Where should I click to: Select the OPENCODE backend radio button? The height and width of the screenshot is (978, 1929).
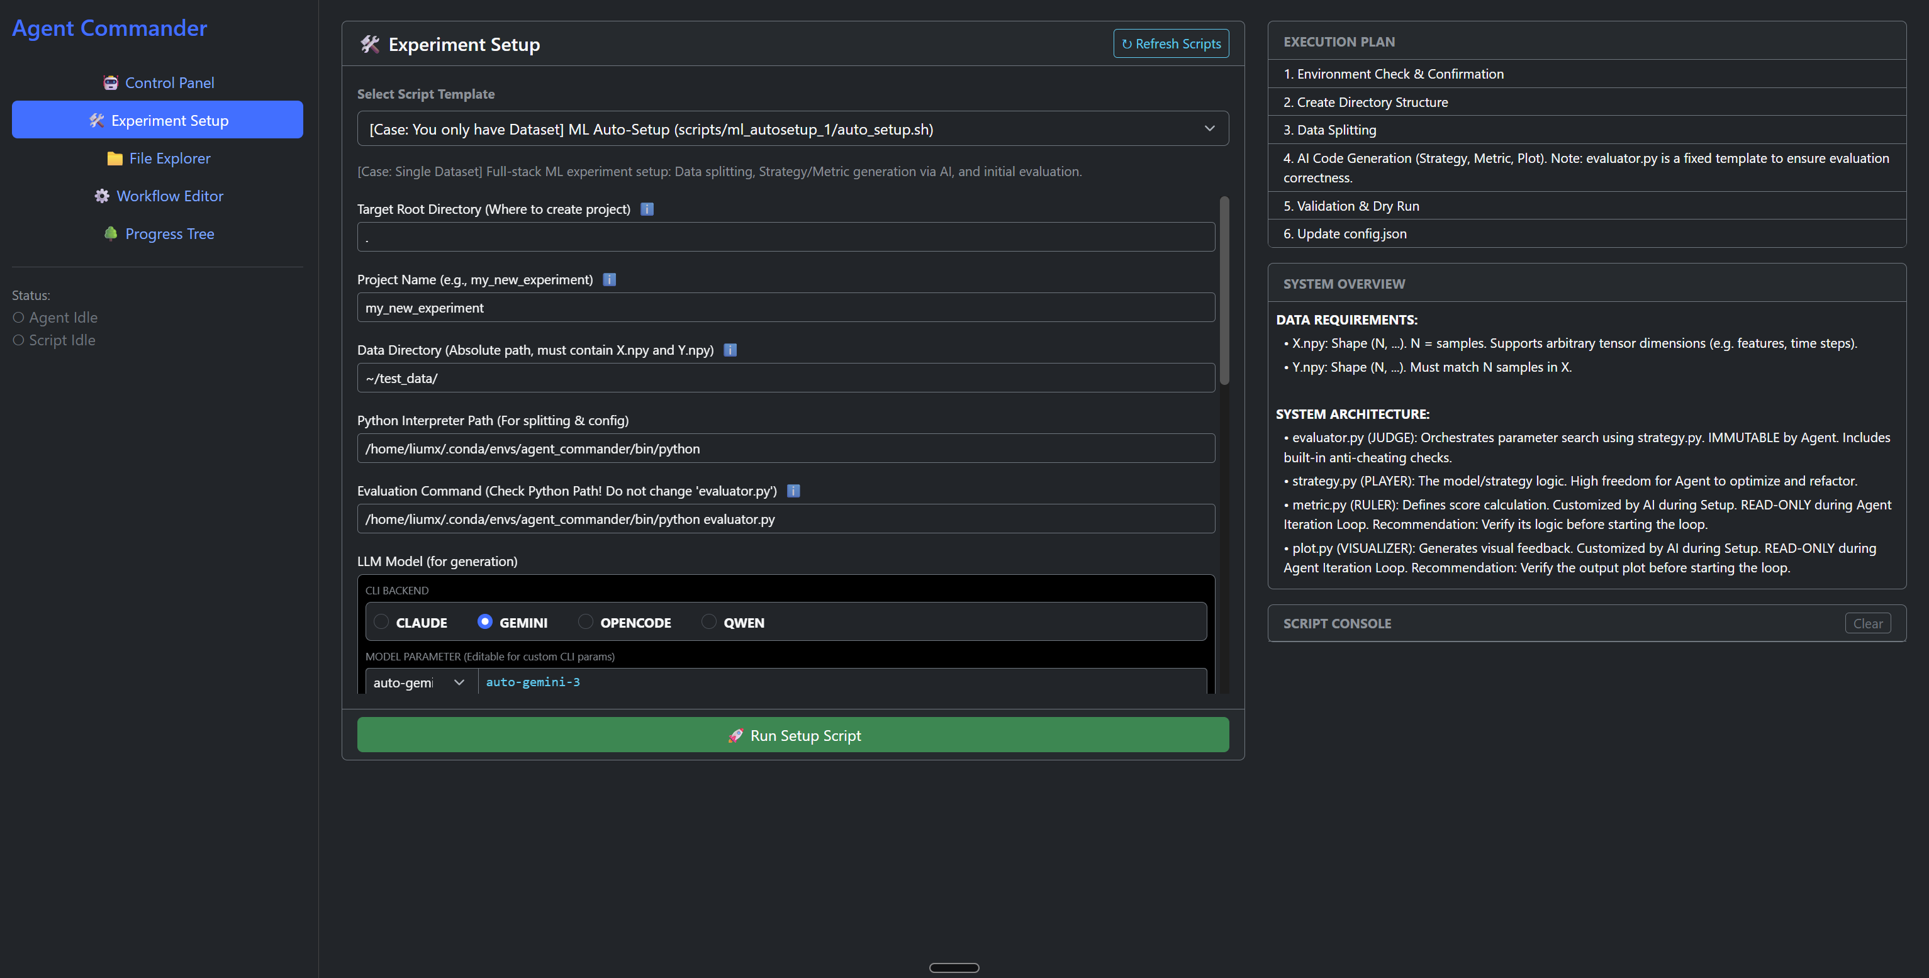pos(586,621)
